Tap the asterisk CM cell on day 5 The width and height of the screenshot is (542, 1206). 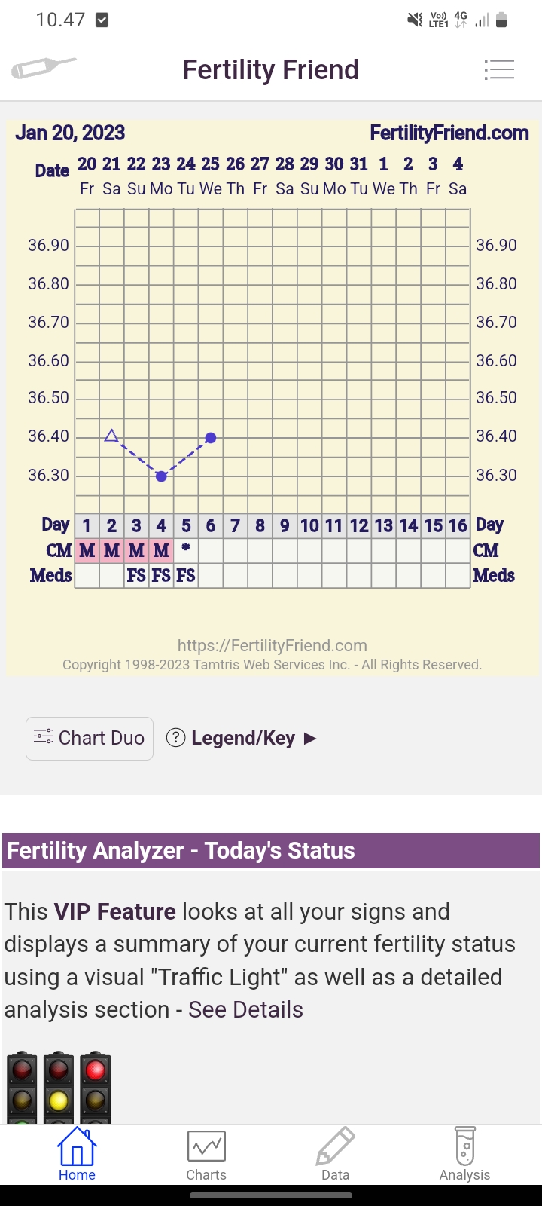186,551
